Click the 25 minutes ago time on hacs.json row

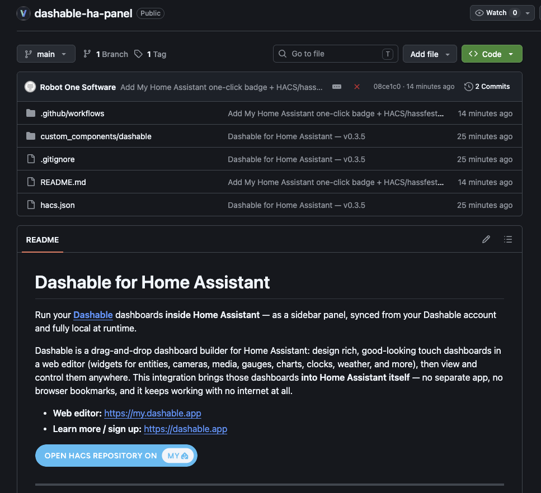[x=484, y=205]
